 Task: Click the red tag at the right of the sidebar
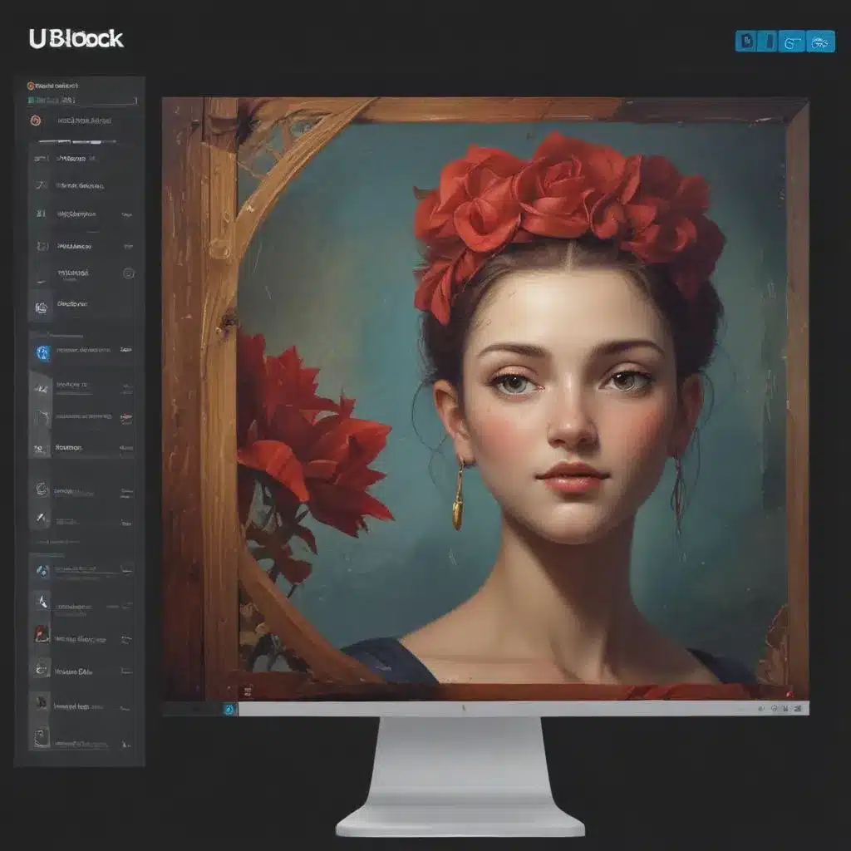pos(126,417)
